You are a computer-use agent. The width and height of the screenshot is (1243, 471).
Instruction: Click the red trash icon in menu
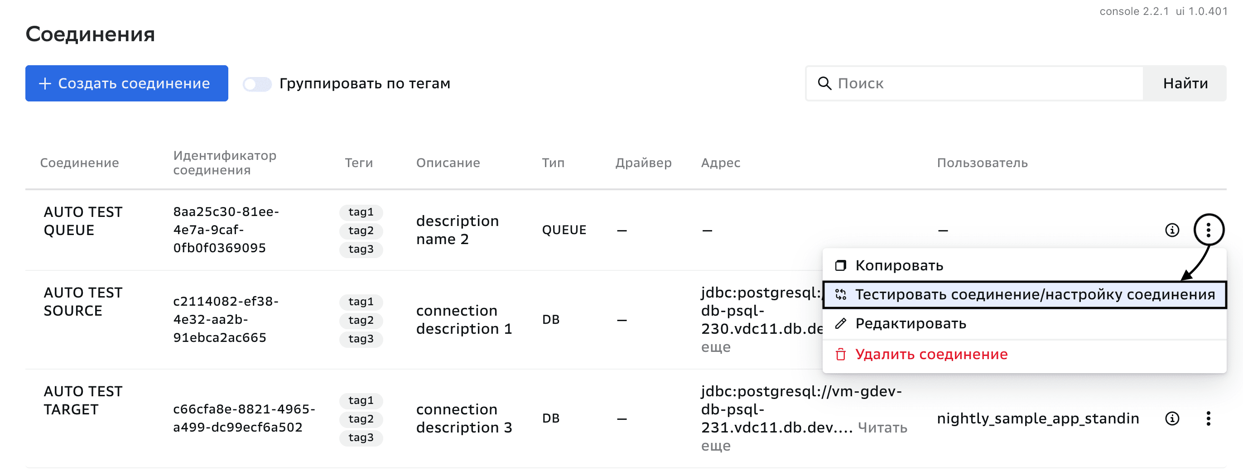pyautogui.click(x=841, y=354)
